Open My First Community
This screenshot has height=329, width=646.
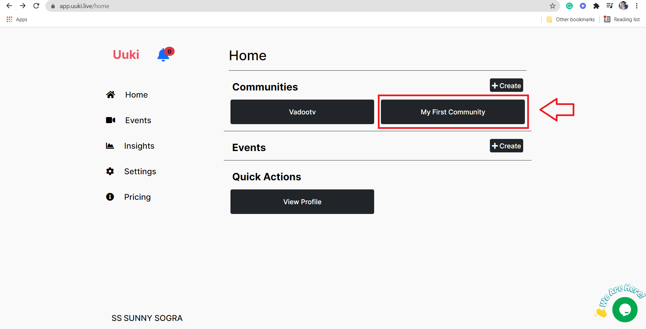click(453, 112)
